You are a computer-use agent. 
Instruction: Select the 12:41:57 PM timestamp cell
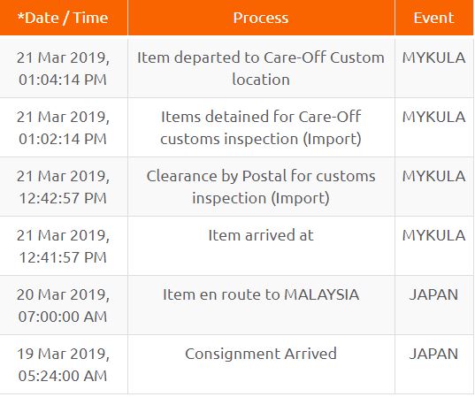click(63, 246)
